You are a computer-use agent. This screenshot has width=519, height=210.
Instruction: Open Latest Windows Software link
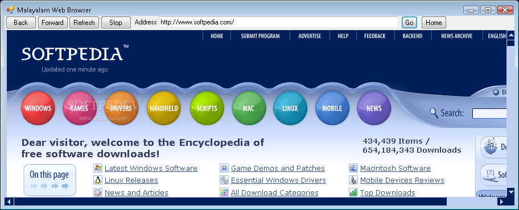[151, 169]
